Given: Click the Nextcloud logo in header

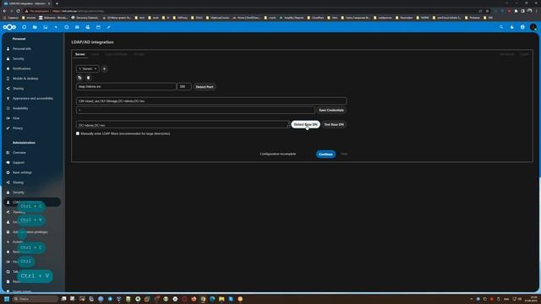Looking at the screenshot, I should click(9, 27).
